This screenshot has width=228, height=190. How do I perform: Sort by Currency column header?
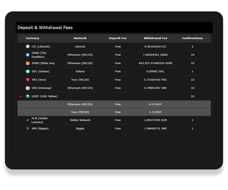point(32,38)
